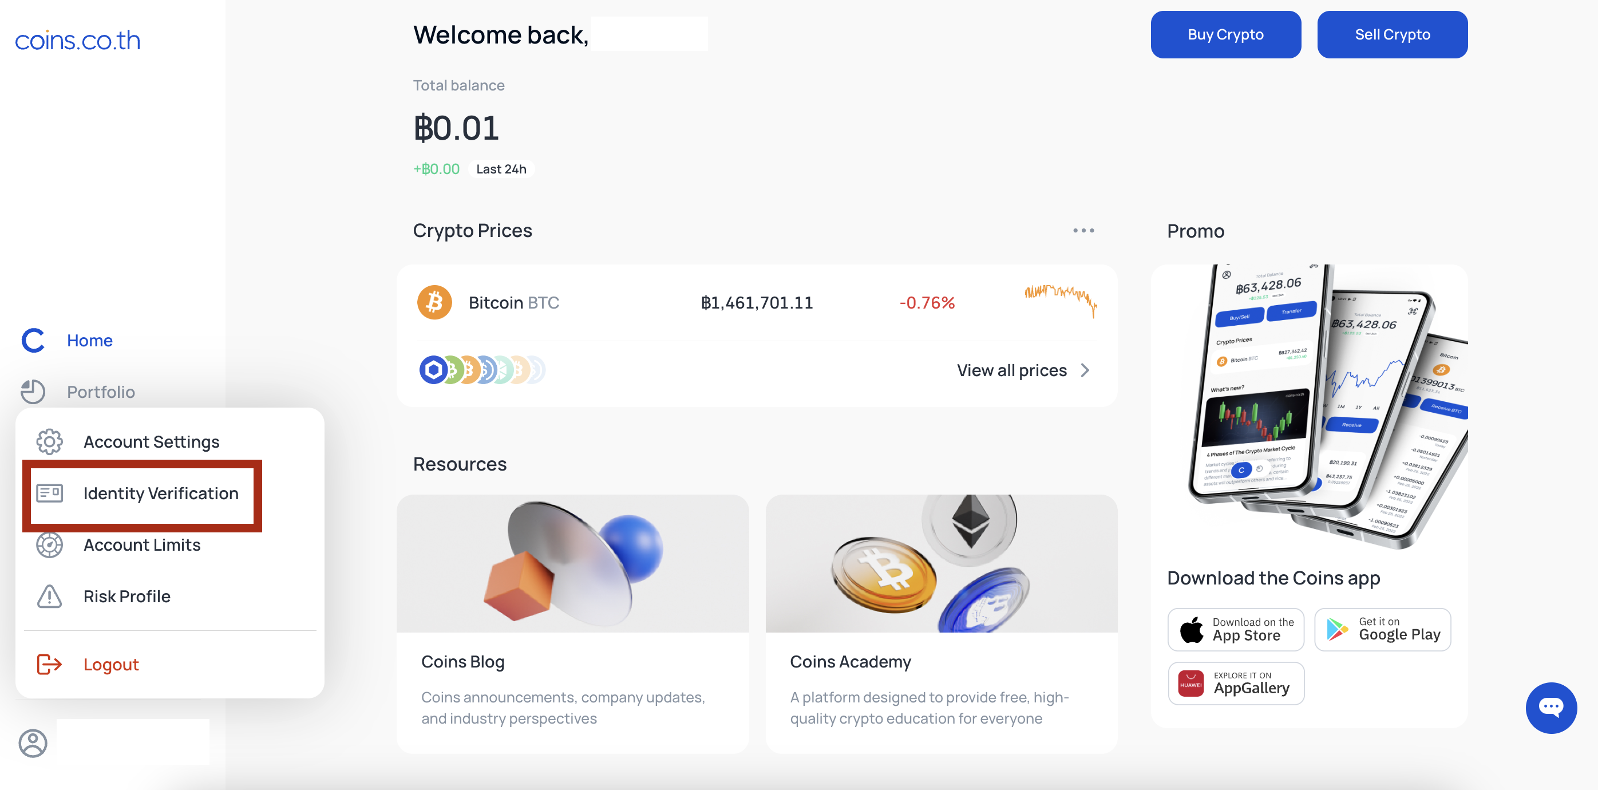This screenshot has height=790, width=1598.
Task: Click the View all prices chevron arrow
Action: (x=1085, y=370)
